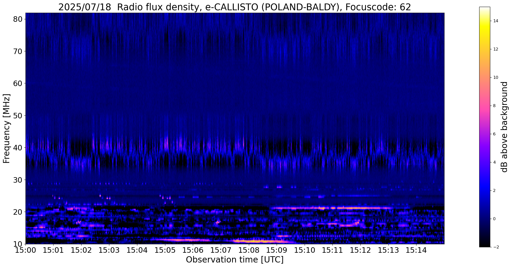The height and width of the screenshot is (267, 512).
Task: Click the colorbar tick label 14
Action: [x=495, y=21]
